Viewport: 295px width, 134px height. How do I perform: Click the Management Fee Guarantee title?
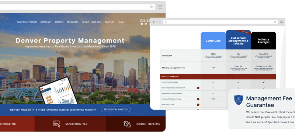269,102
